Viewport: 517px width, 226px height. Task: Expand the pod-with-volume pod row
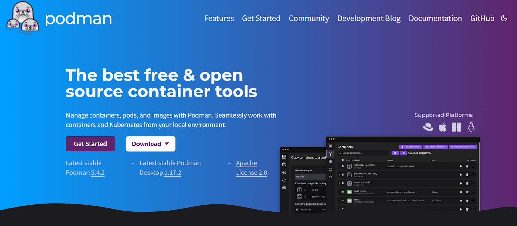(x=339, y=175)
